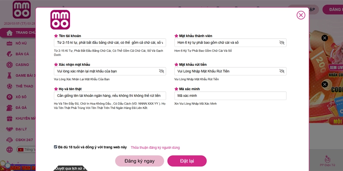Dismiss the lower CODE banner close icon

click(x=325, y=84)
